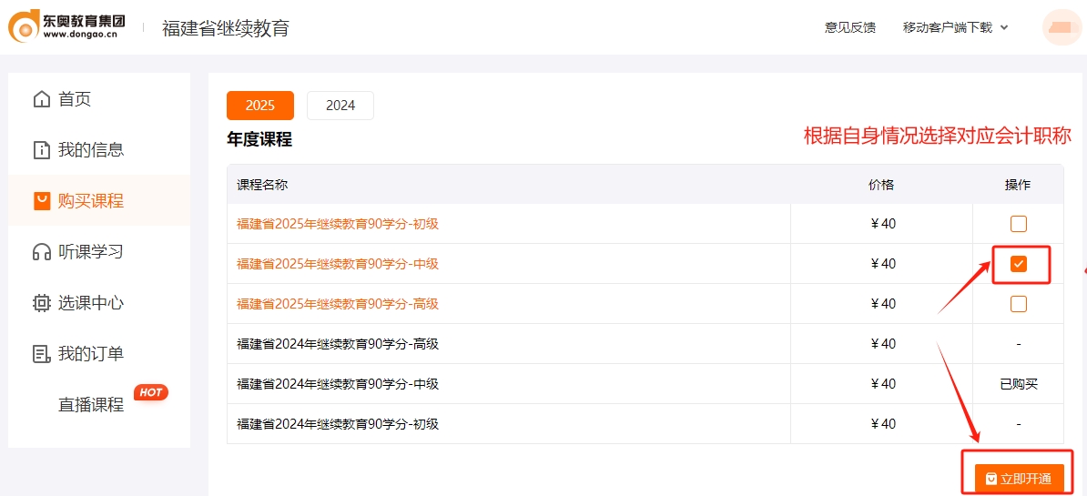Click the headphones icon beside 听课学习
This screenshot has width=1087, height=496.
coord(42,252)
